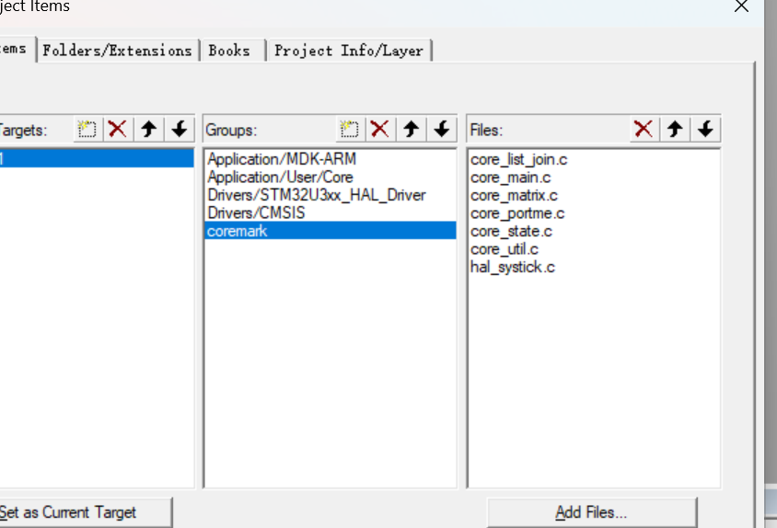Move the file up with the Files up arrow

click(675, 130)
